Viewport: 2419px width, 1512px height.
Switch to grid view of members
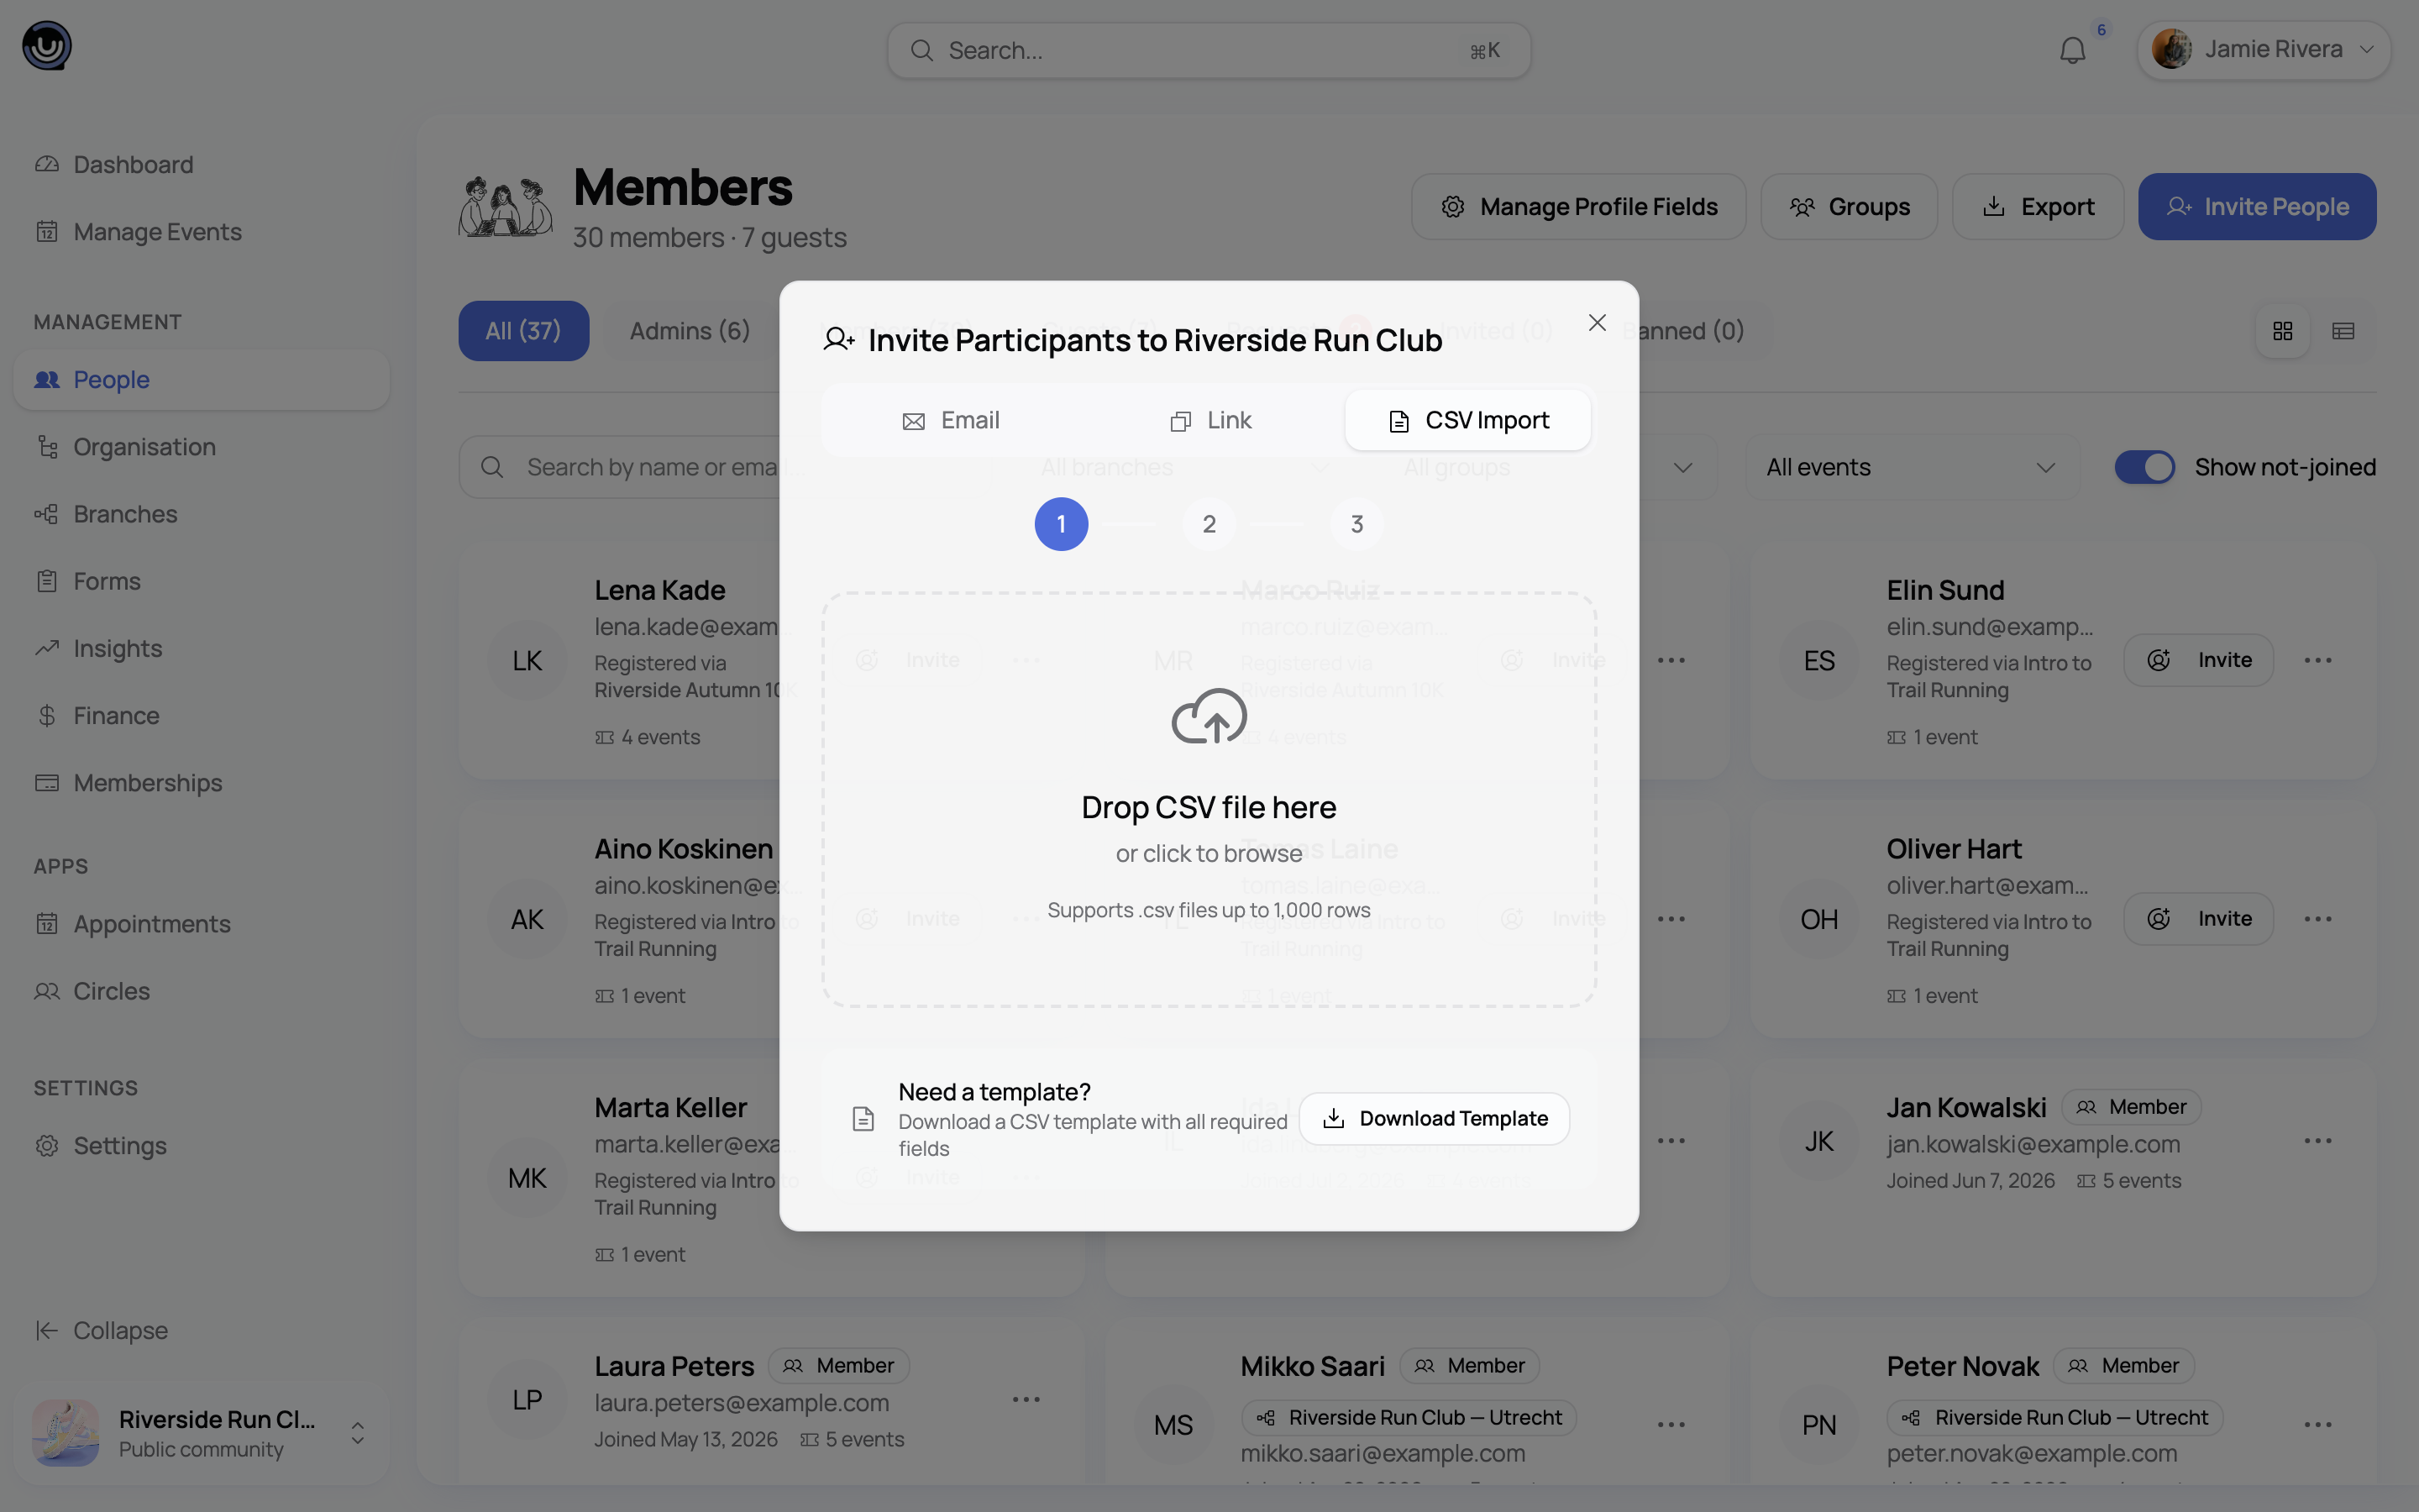[2282, 331]
